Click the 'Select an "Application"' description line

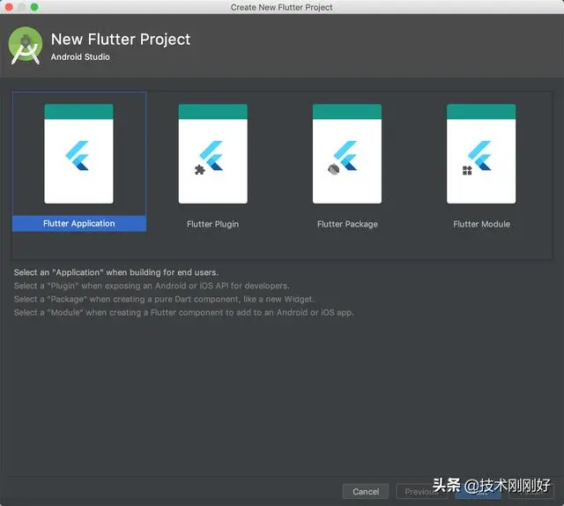116,272
